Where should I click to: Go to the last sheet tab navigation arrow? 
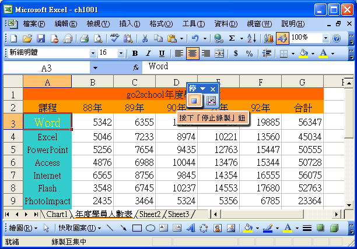(36, 214)
